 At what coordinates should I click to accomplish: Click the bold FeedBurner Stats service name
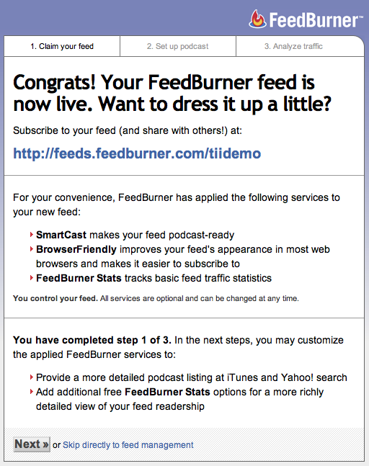79,278
